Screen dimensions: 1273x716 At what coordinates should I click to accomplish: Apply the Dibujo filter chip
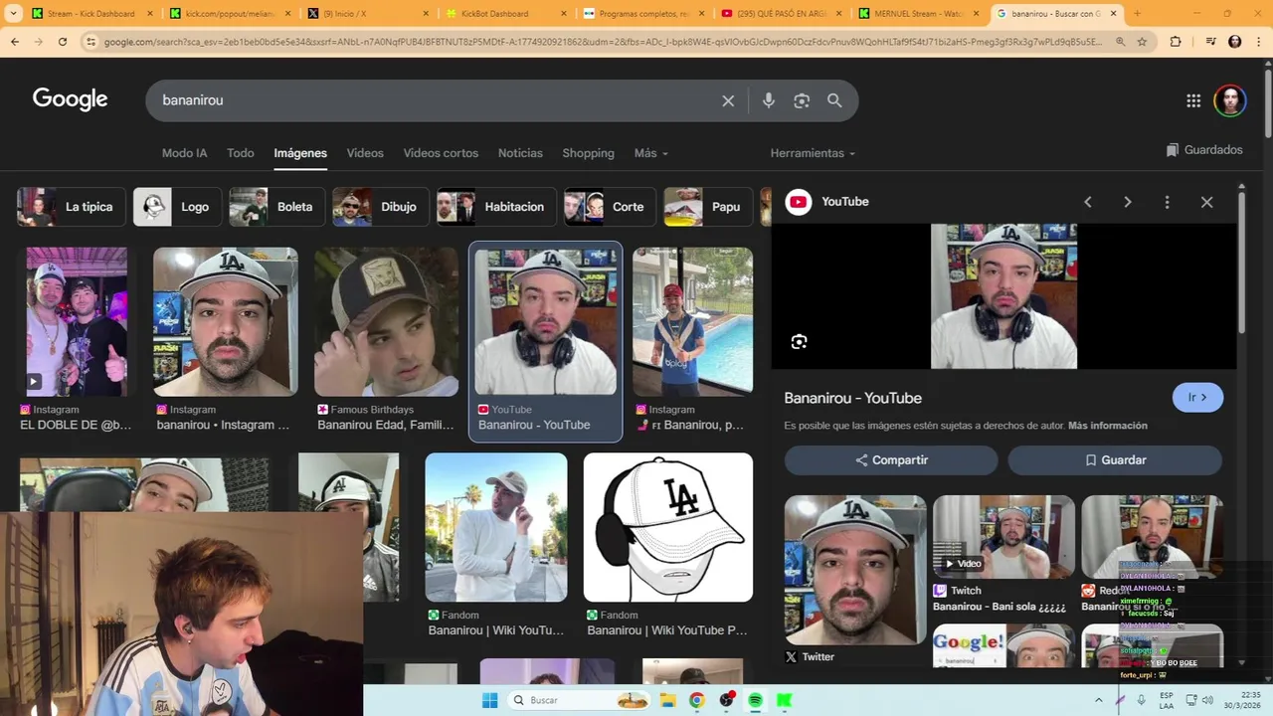(380, 207)
